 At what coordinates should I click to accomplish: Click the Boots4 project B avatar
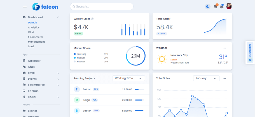(77, 111)
